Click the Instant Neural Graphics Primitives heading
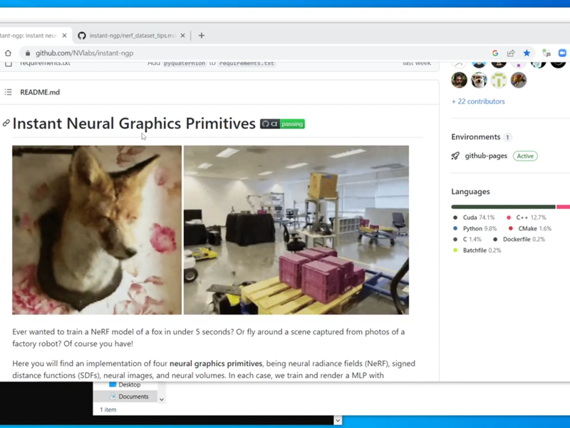 click(x=134, y=123)
